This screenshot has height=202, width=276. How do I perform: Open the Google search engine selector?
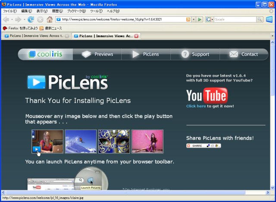pos(210,19)
